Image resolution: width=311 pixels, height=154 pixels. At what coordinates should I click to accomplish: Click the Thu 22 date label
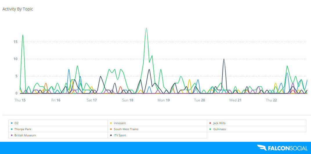tap(271, 100)
